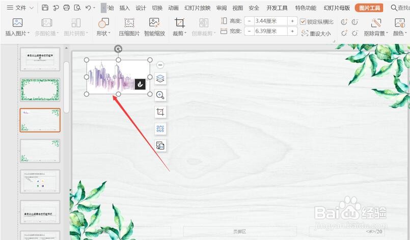410x240 pixels.
Task: Switch to the 幻灯片放映 tab
Action: 198,8
